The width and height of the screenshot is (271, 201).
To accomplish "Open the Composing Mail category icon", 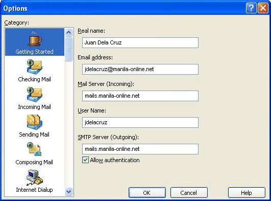I will pyautogui.click(x=34, y=149).
